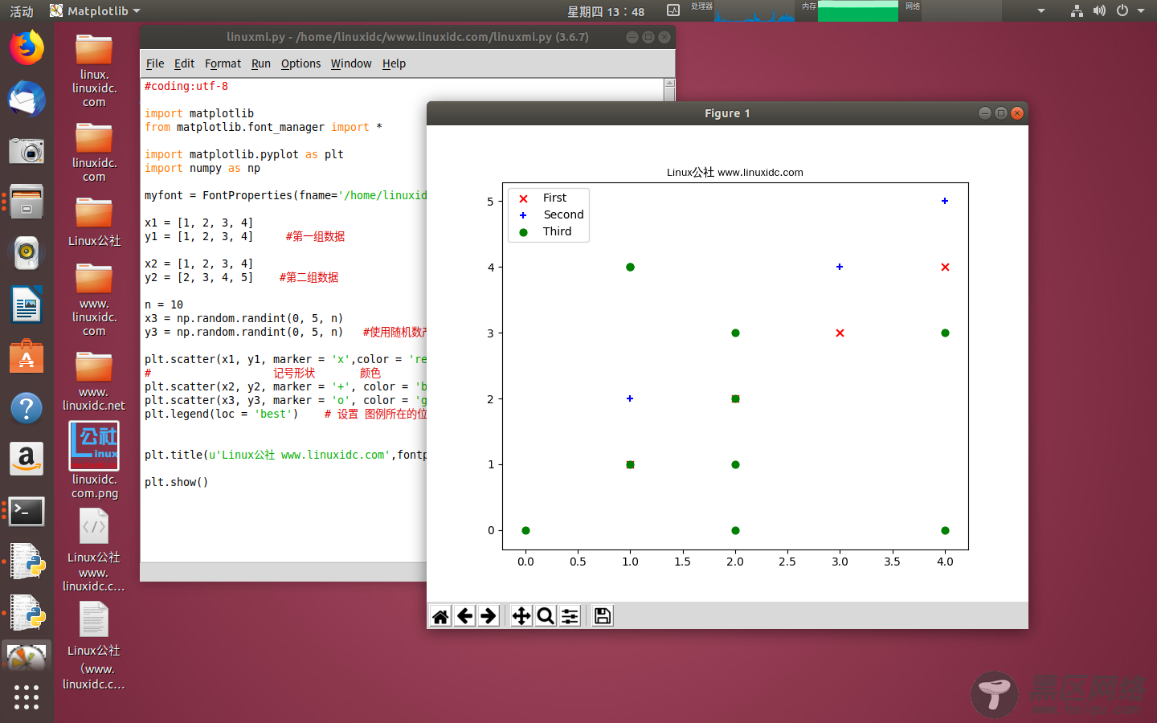Open Format menu in IDLE editor
The width and height of the screenshot is (1157, 723).
pos(223,63)
